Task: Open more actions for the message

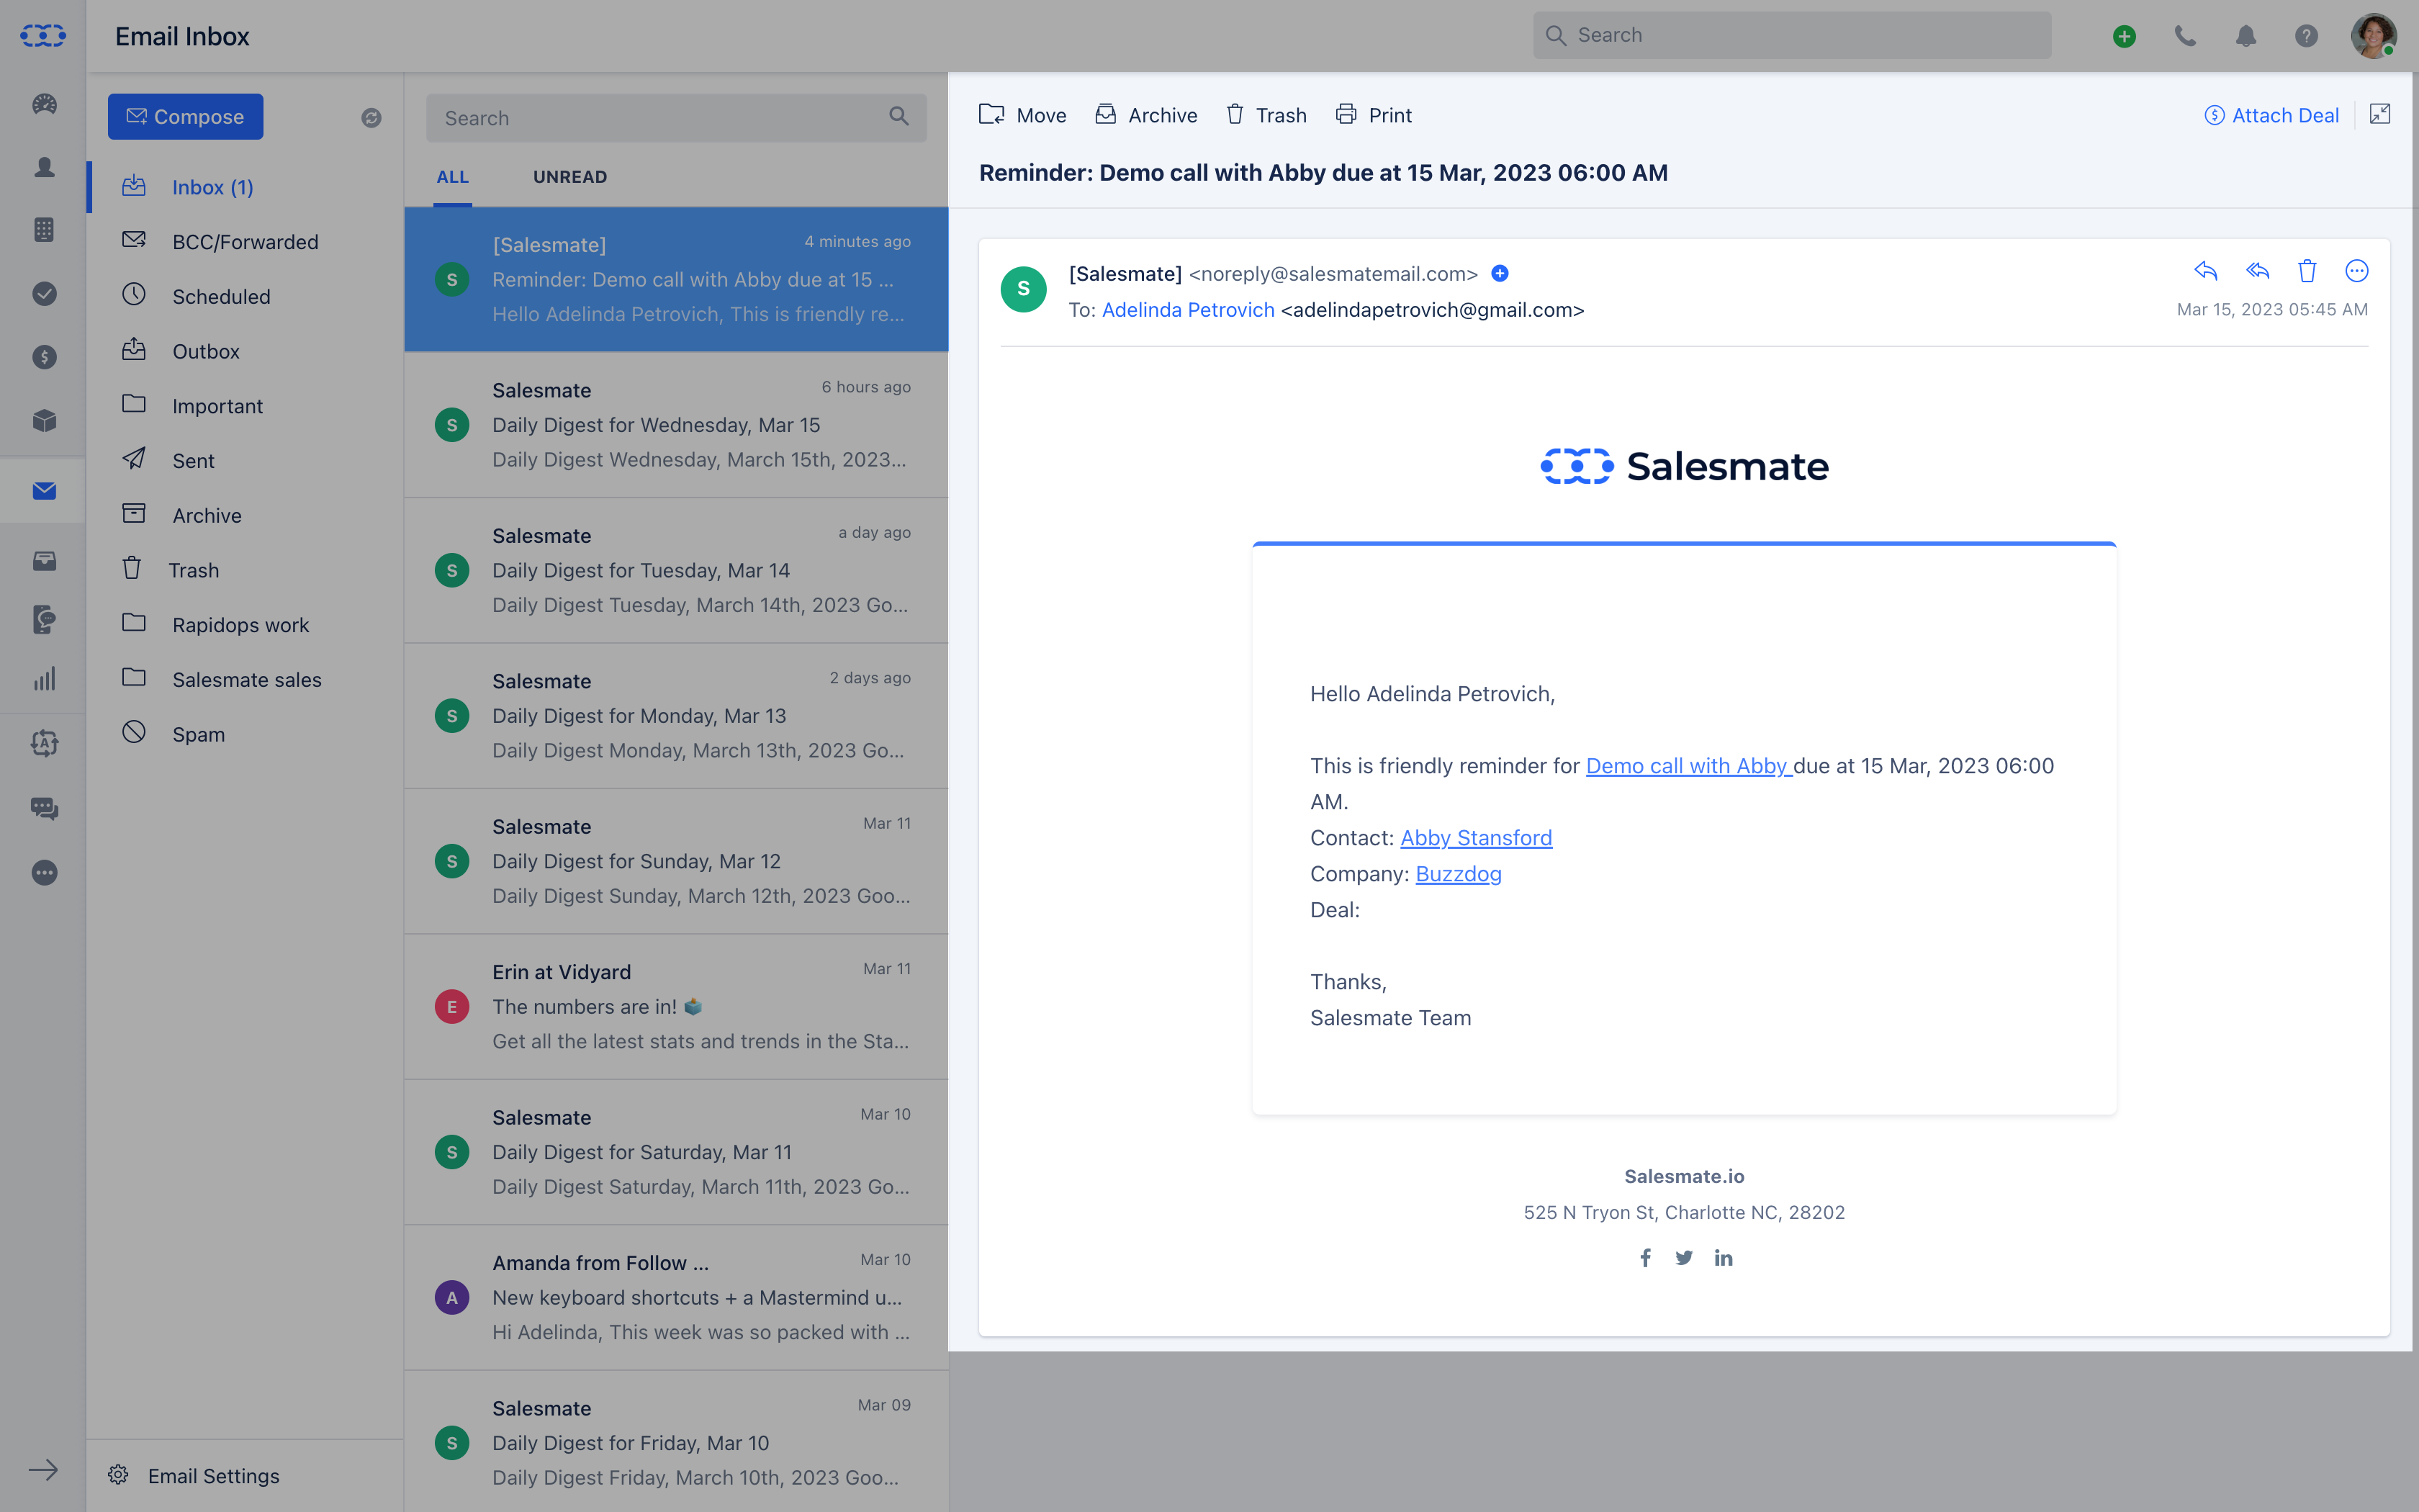Action: (x=2356, y=271)
